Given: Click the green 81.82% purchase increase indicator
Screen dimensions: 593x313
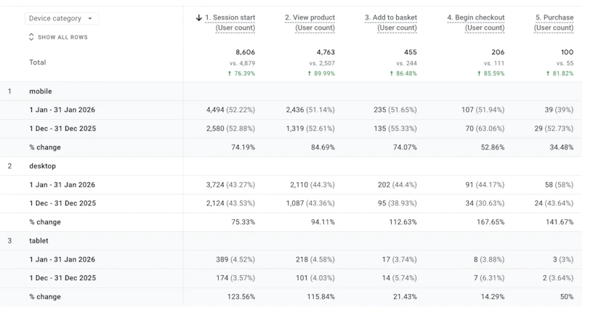Looking at the screenshot, I should pyautogui.click(x=560, y=73).
